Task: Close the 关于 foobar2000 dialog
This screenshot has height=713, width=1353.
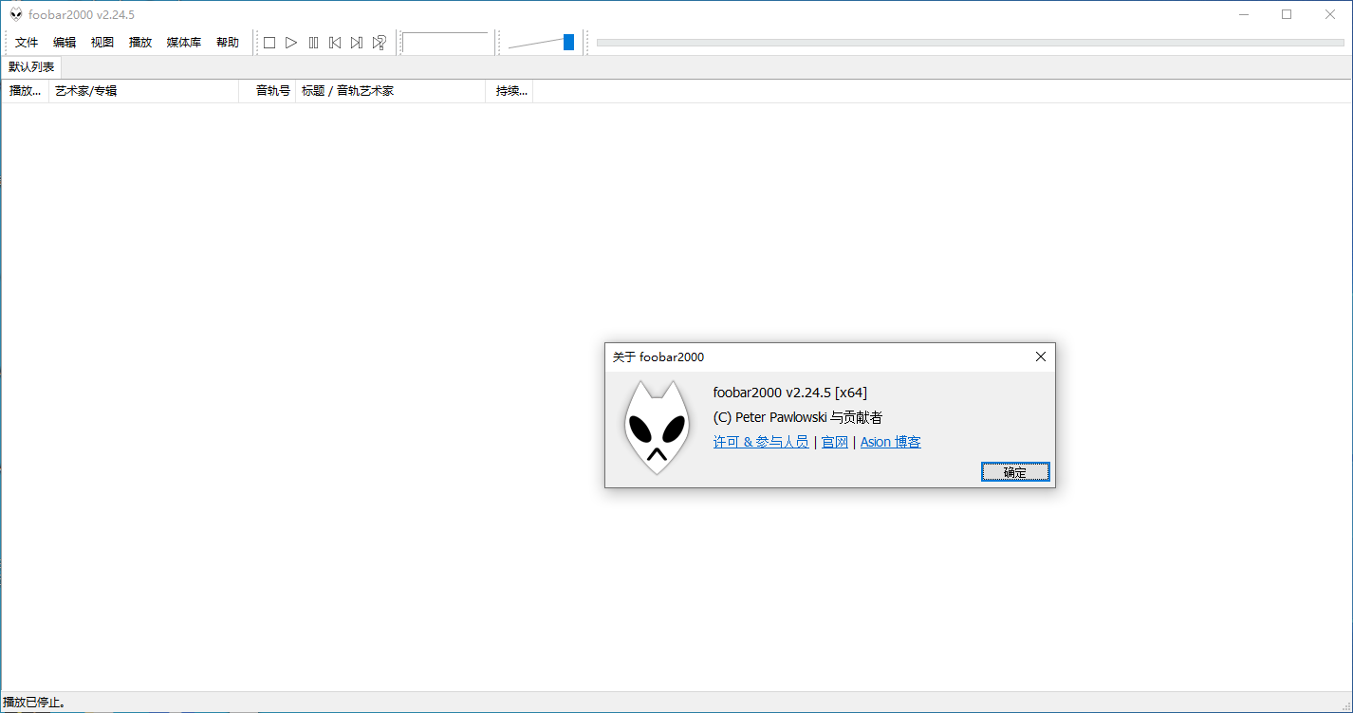Action: [1041, 356]
